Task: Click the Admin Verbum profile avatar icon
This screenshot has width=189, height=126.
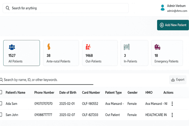Action: 162,8
